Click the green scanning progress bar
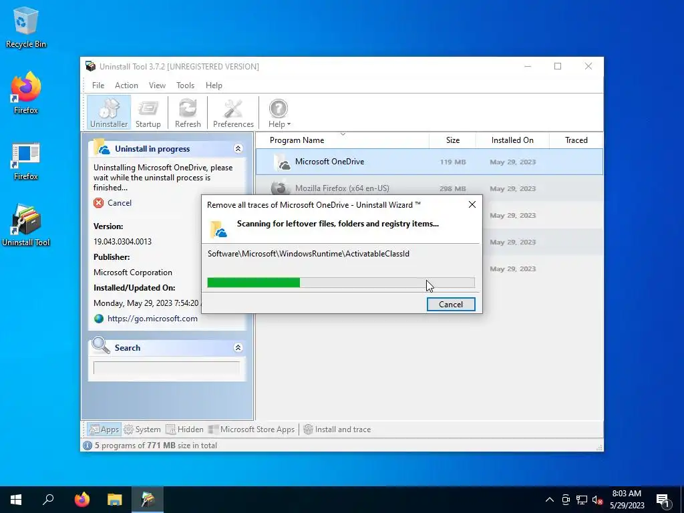The image size is (684, 513). coord(341,283)
